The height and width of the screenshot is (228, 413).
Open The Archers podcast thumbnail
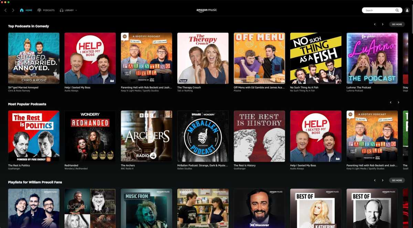[146, 135]
